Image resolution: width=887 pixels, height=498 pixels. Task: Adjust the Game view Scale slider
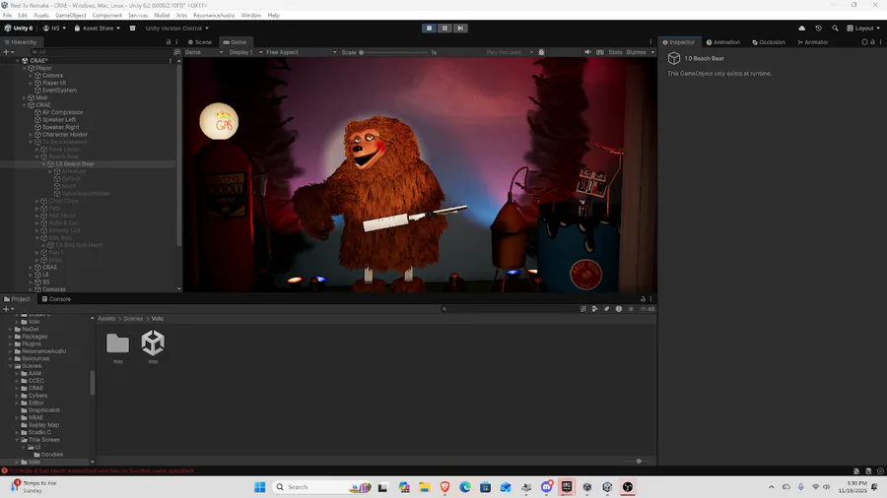pos(393,52)
